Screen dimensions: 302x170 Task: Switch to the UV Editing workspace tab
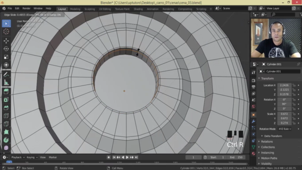pyautogui.click(x=105, y=9)
